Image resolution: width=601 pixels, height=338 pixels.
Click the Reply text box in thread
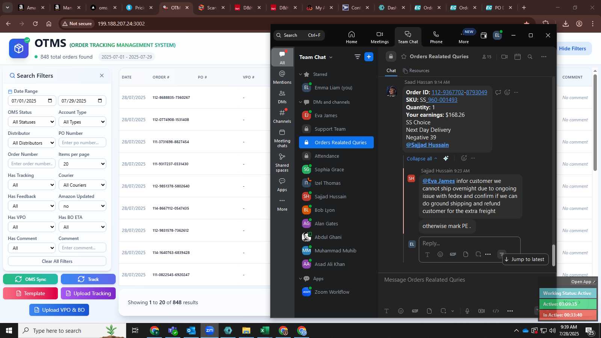(470, 243)
